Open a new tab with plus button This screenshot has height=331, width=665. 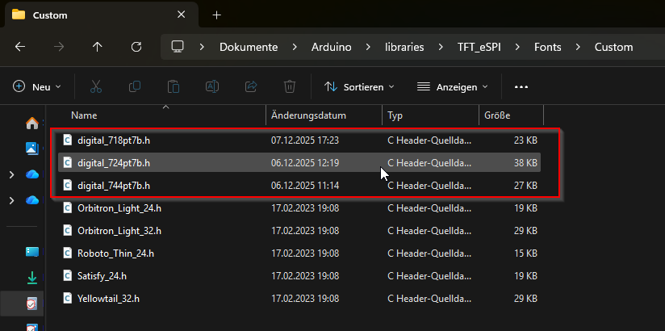(216, 15)
